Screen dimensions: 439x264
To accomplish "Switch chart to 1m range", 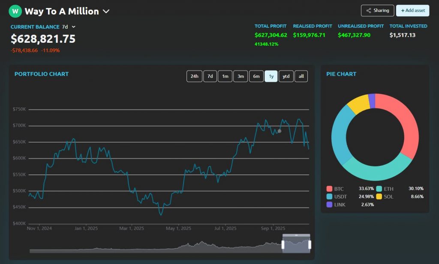I will tap(225, 76).
